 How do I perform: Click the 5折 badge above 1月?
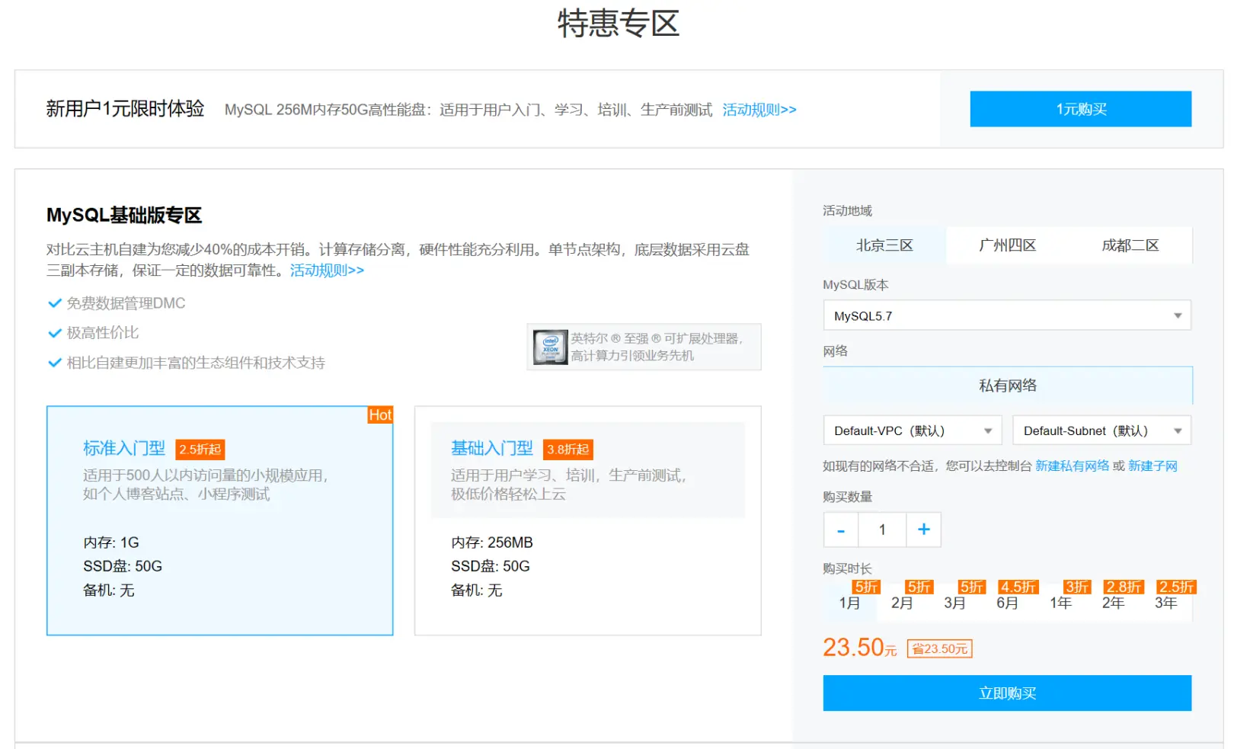pos(866,587)
